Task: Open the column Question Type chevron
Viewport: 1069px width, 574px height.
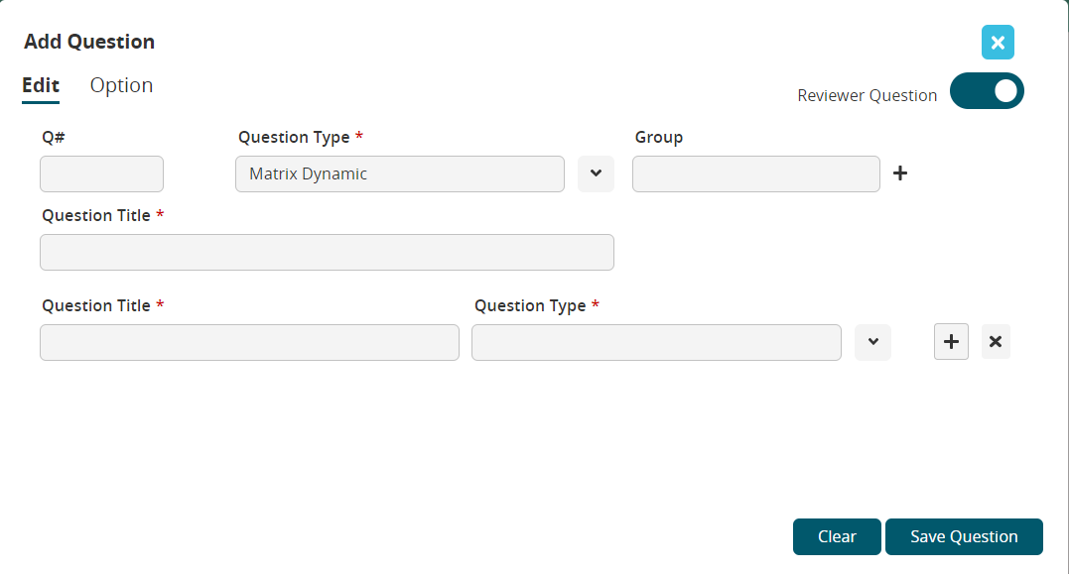Action: (x=872, y=342)
